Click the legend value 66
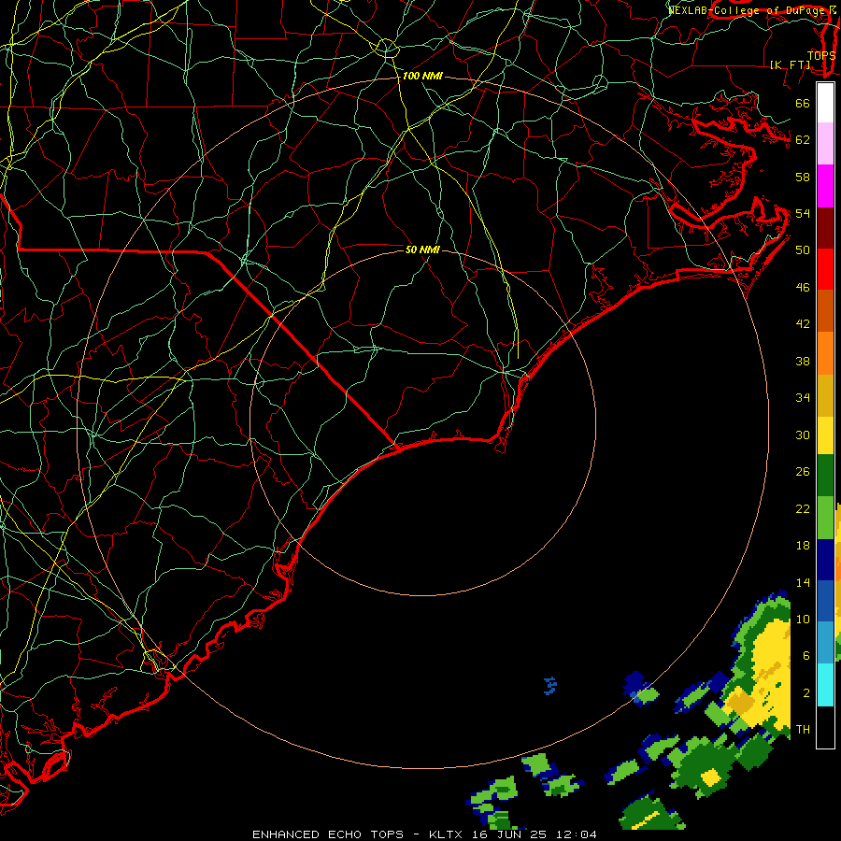Viewport: 841px width, 841px height. (803, 103)
